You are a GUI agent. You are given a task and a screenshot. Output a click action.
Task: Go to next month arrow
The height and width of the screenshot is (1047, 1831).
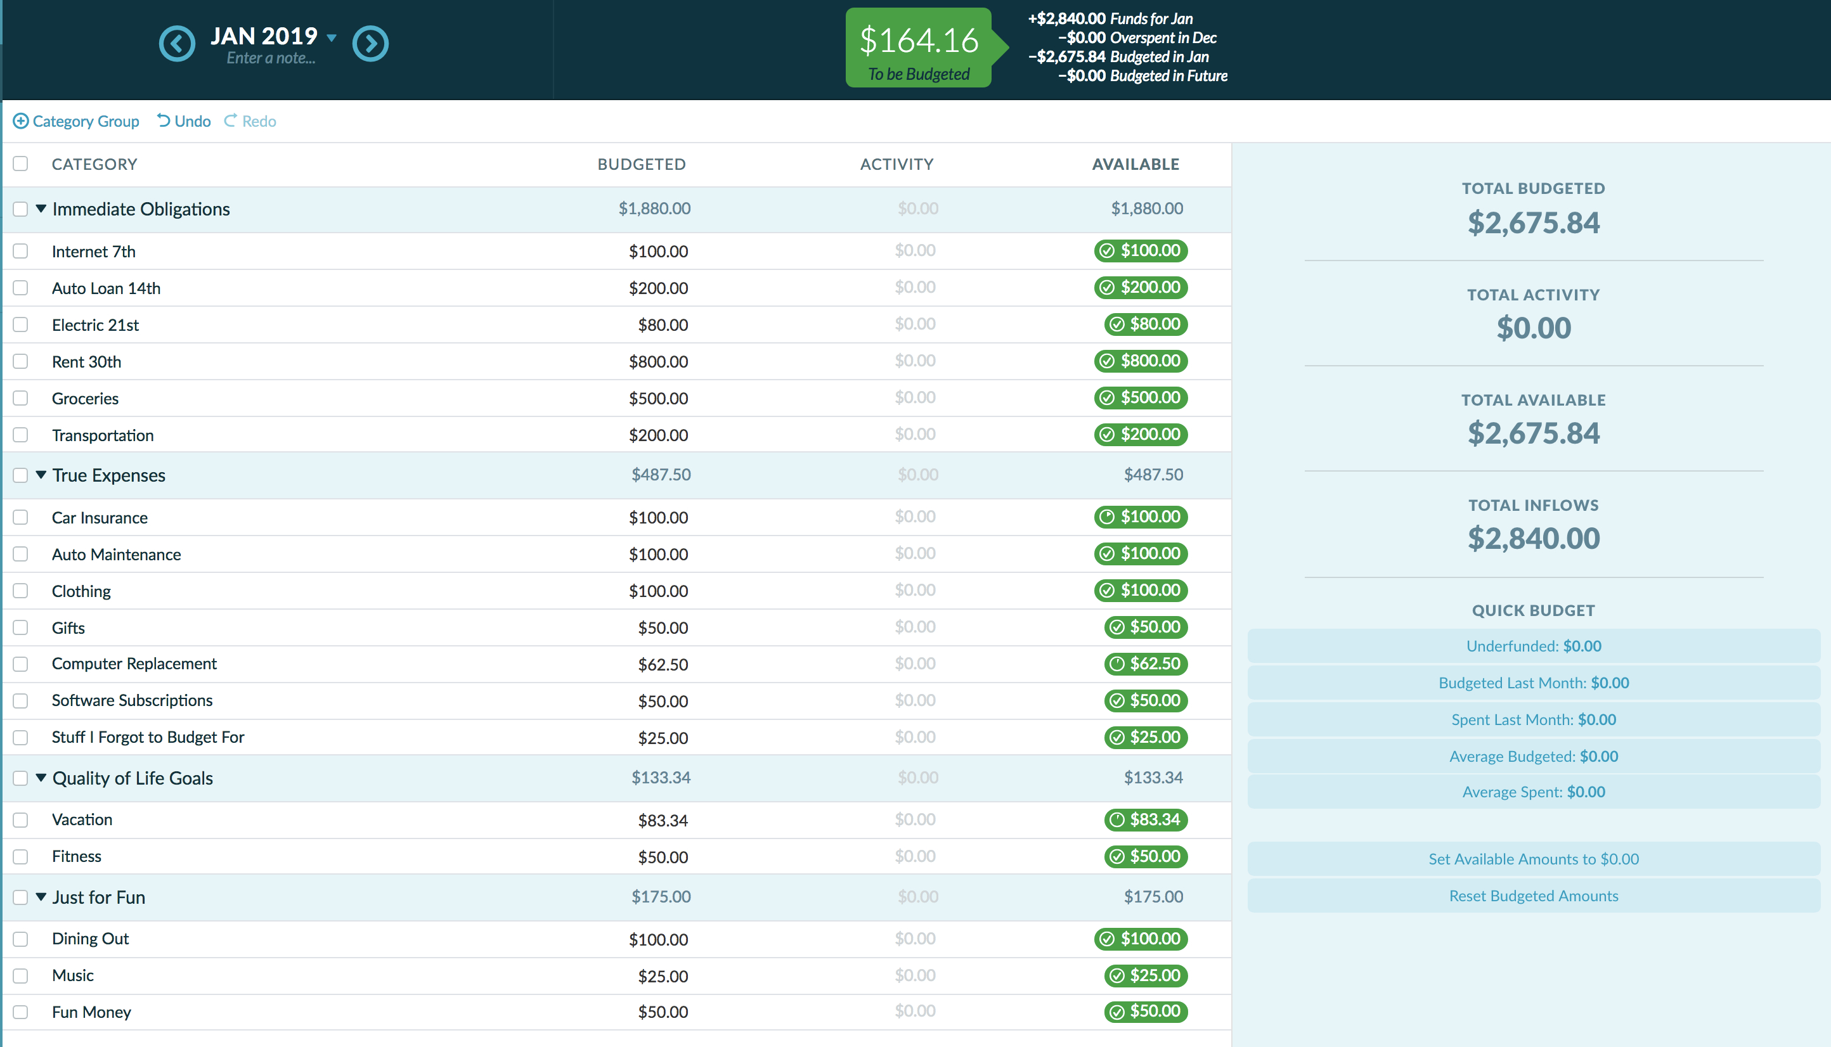click(x=370, y=44)
